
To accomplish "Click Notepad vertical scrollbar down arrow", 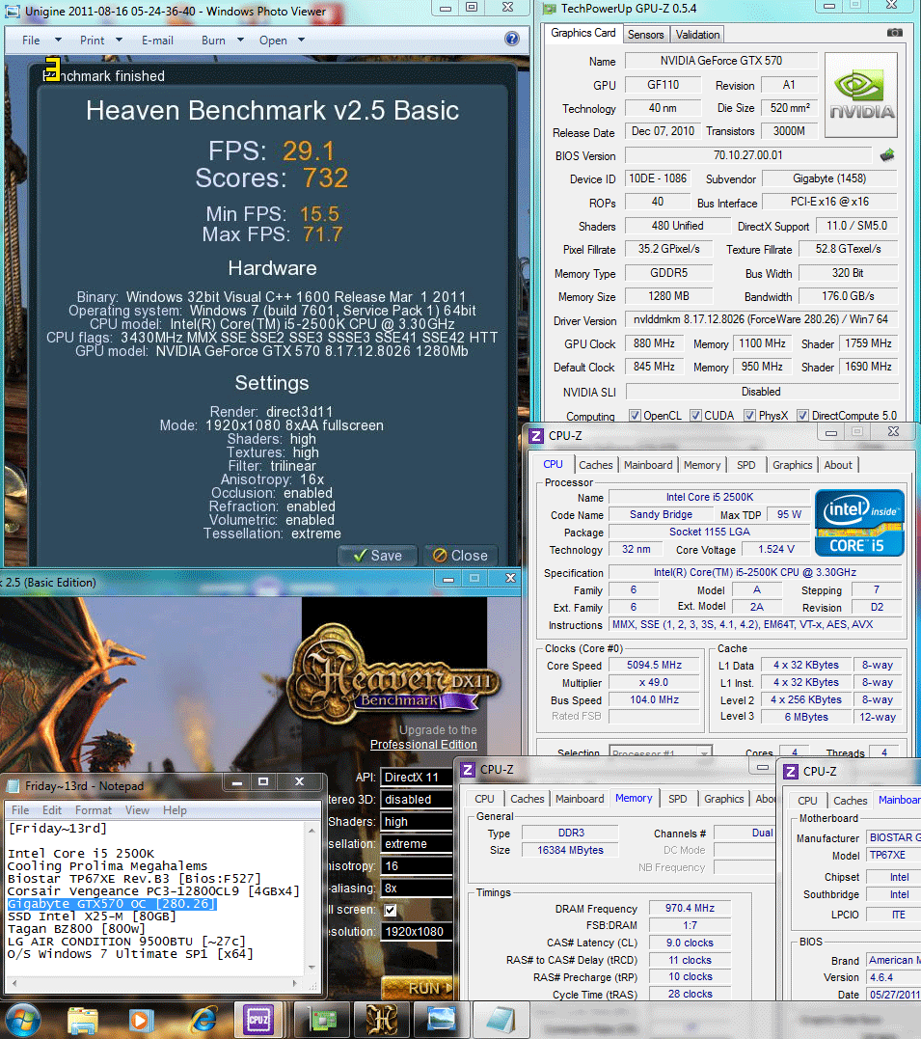I will (312, 969).
